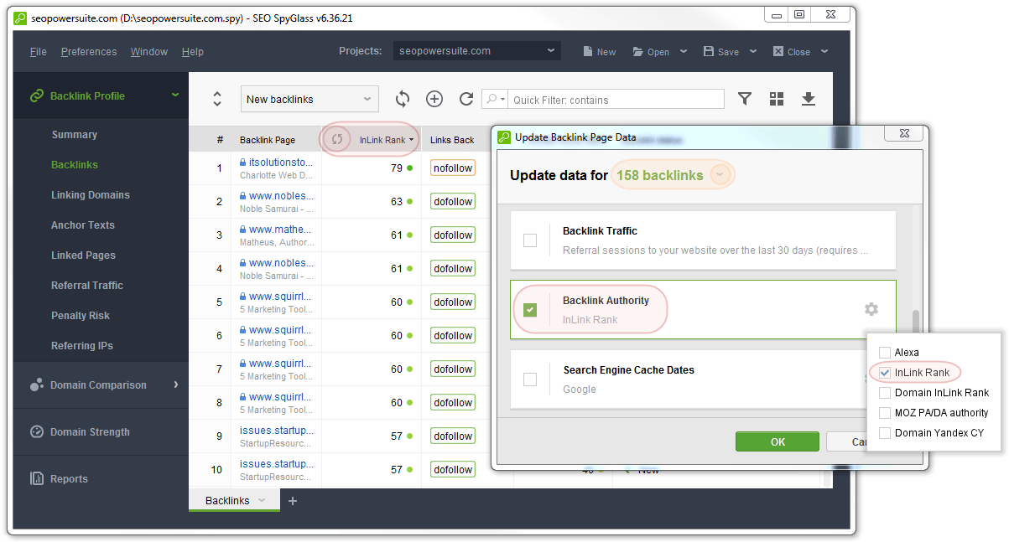Open the New backlinks dropdown
Viewport: 1009px width, 542px height.
click(x=309, y=99)
